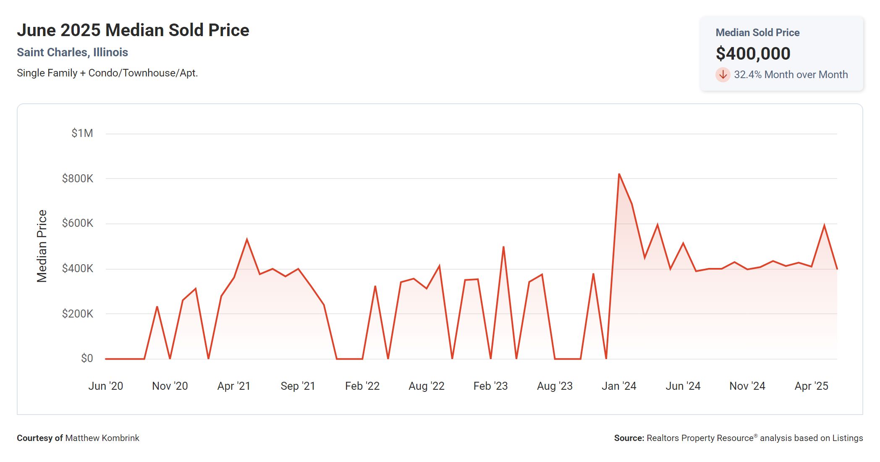Click the 32.4% Month over Month text

click(791, 75)
